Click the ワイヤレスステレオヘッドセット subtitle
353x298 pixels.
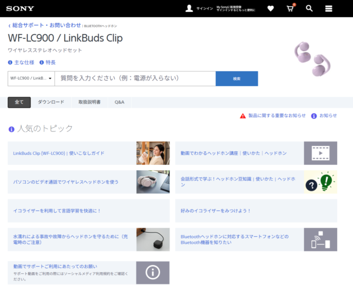45,50
